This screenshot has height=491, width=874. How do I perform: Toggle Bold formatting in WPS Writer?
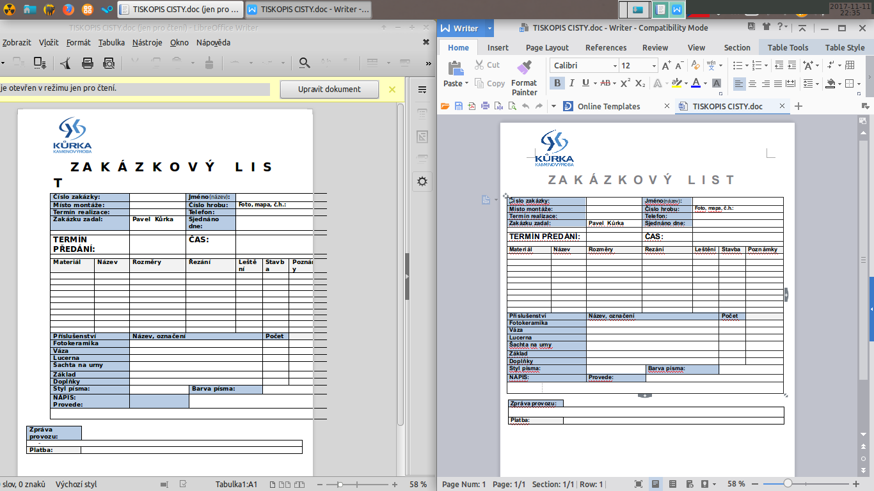(557, 83)
